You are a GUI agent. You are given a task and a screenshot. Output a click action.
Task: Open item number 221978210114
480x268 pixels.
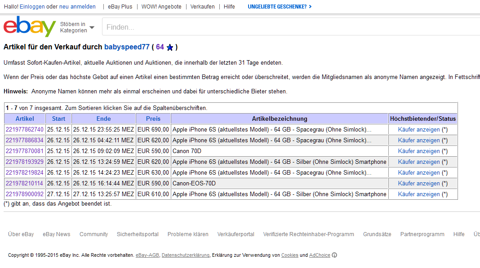click(x=24, y=183)
